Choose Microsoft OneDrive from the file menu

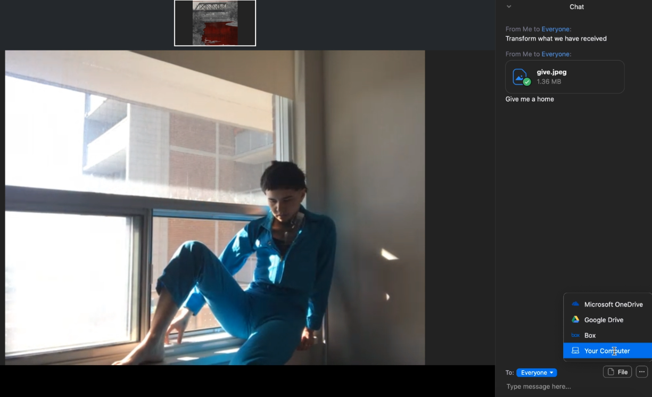(607, 304)
